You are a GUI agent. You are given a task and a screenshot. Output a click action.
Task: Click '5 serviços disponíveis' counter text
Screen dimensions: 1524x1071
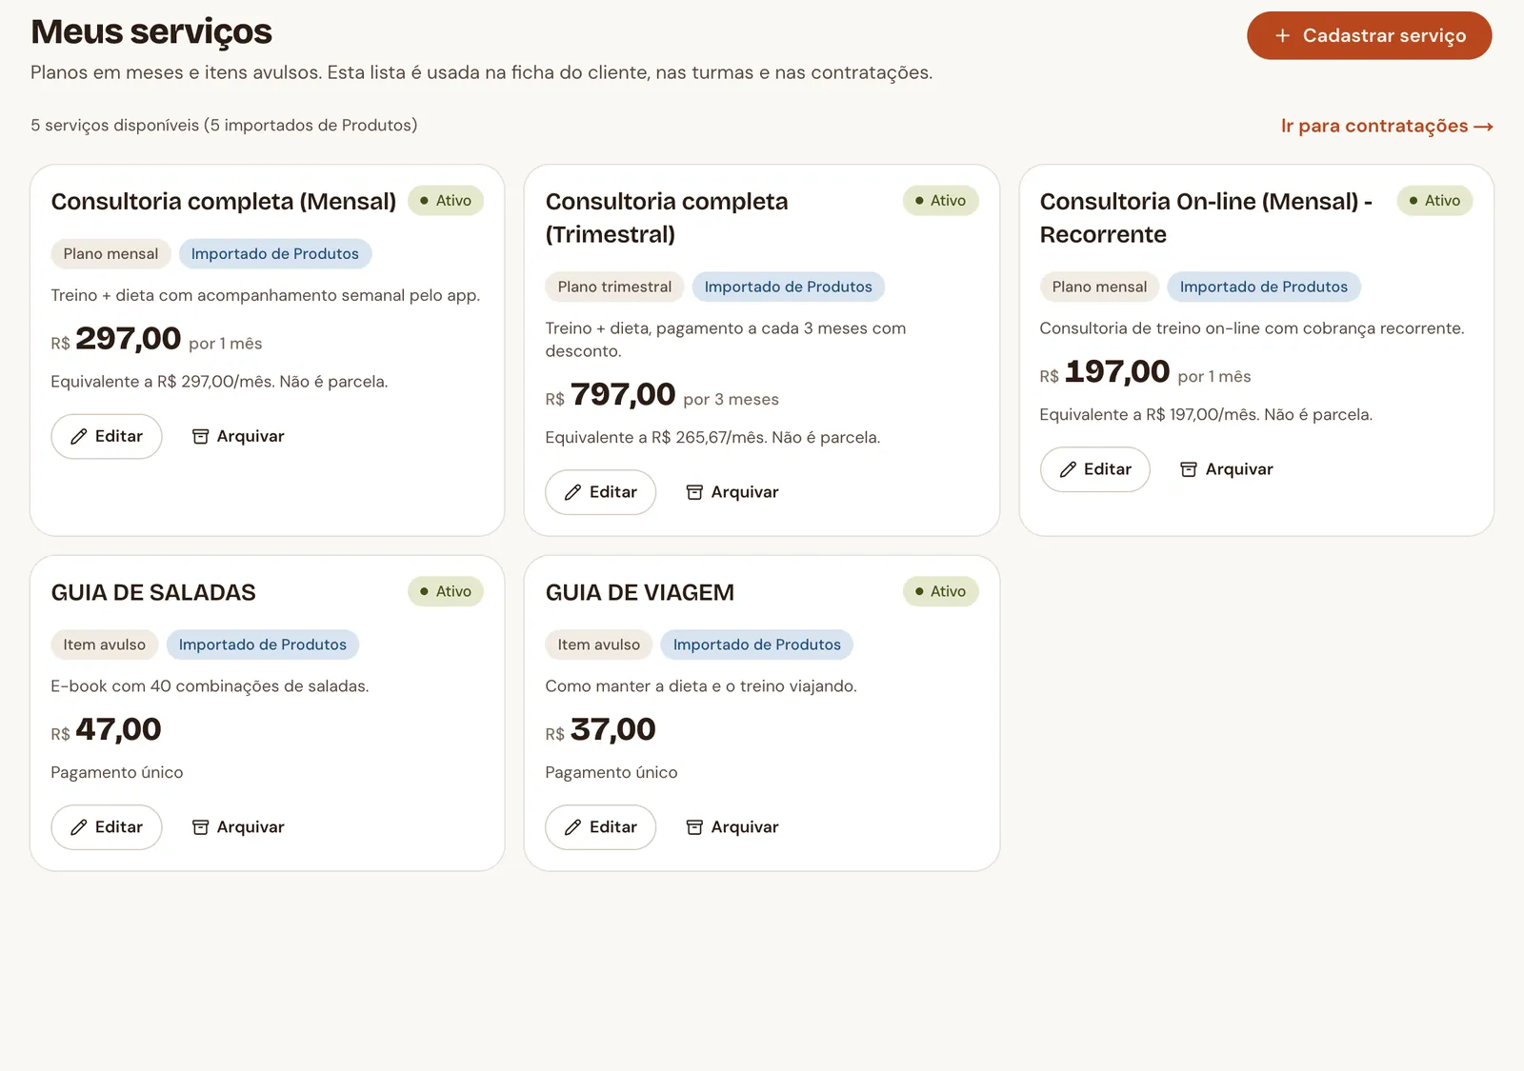click(x=115, y=126)
